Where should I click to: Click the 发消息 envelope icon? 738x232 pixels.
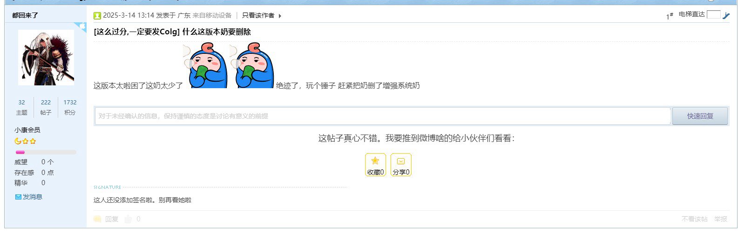18,197
